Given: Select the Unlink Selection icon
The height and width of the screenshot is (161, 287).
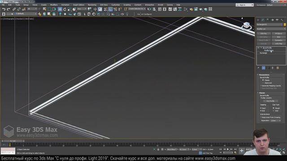Looking at the screenshot, I should click(19, 9).
